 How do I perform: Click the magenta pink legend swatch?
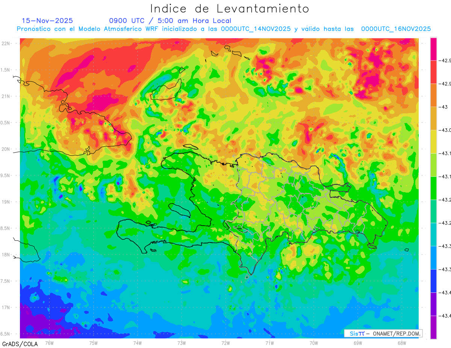pos(433,49)
